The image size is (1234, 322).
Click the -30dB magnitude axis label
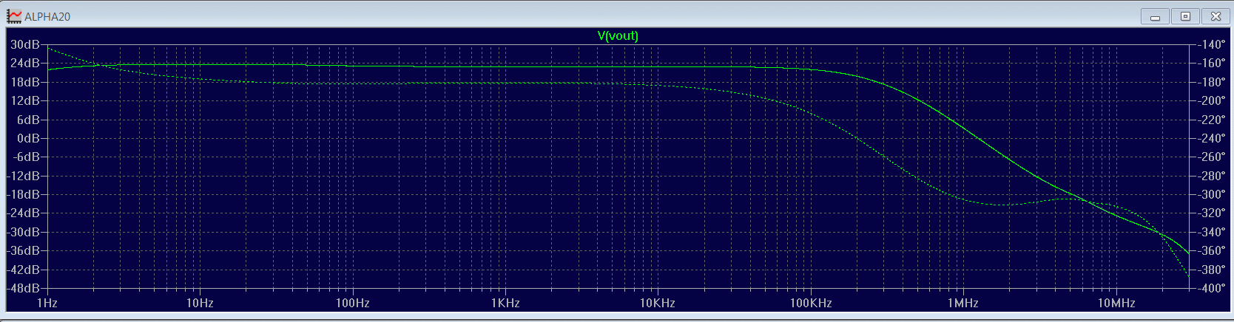24,232
